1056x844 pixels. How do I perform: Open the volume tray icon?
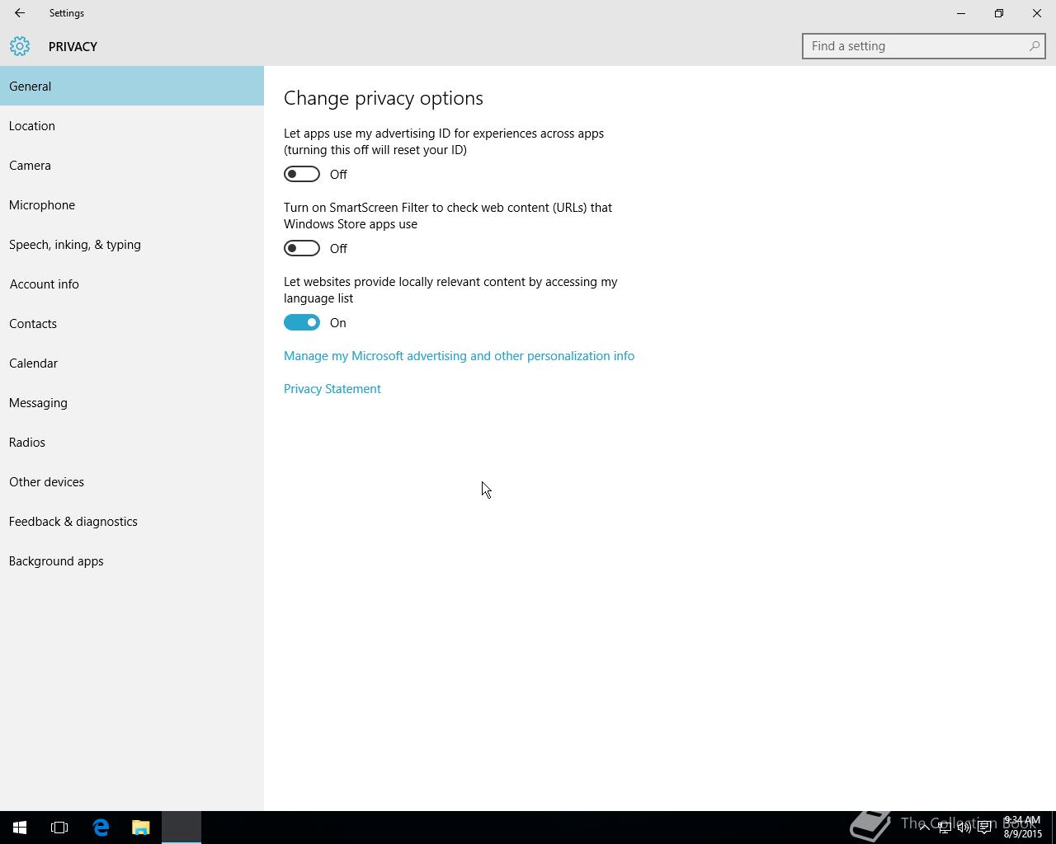point(964,828)
